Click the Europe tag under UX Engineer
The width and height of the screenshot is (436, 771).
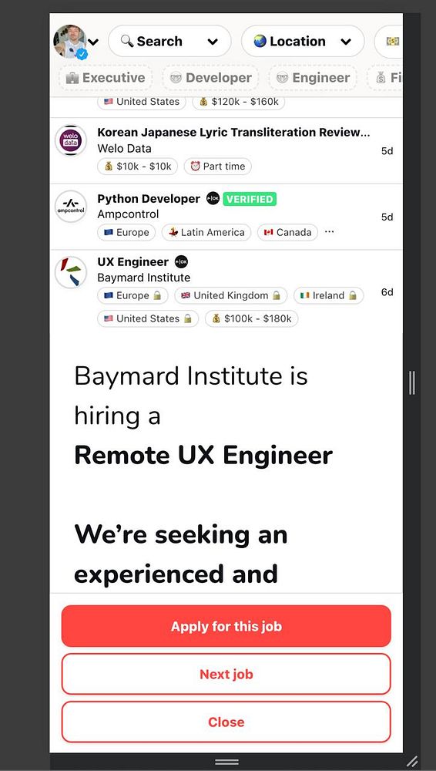click(x=132, y=295)
